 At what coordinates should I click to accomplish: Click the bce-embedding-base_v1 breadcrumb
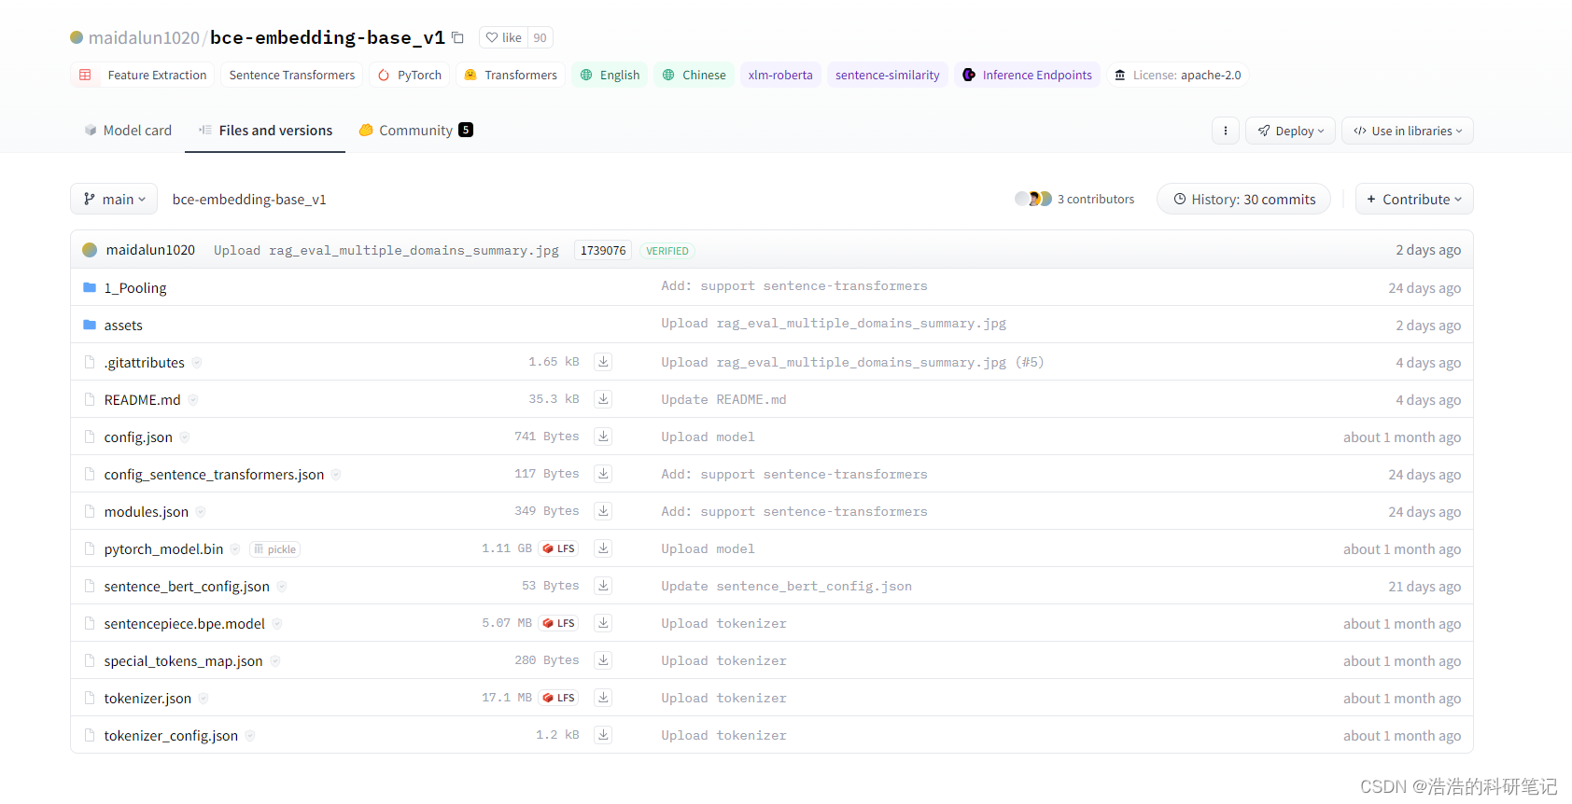tap(249, 199)
